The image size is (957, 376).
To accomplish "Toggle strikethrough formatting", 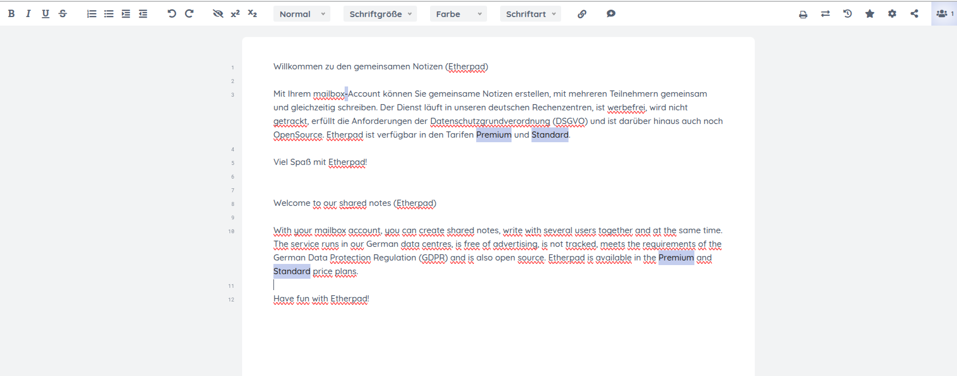I will (x=63, y=14).
